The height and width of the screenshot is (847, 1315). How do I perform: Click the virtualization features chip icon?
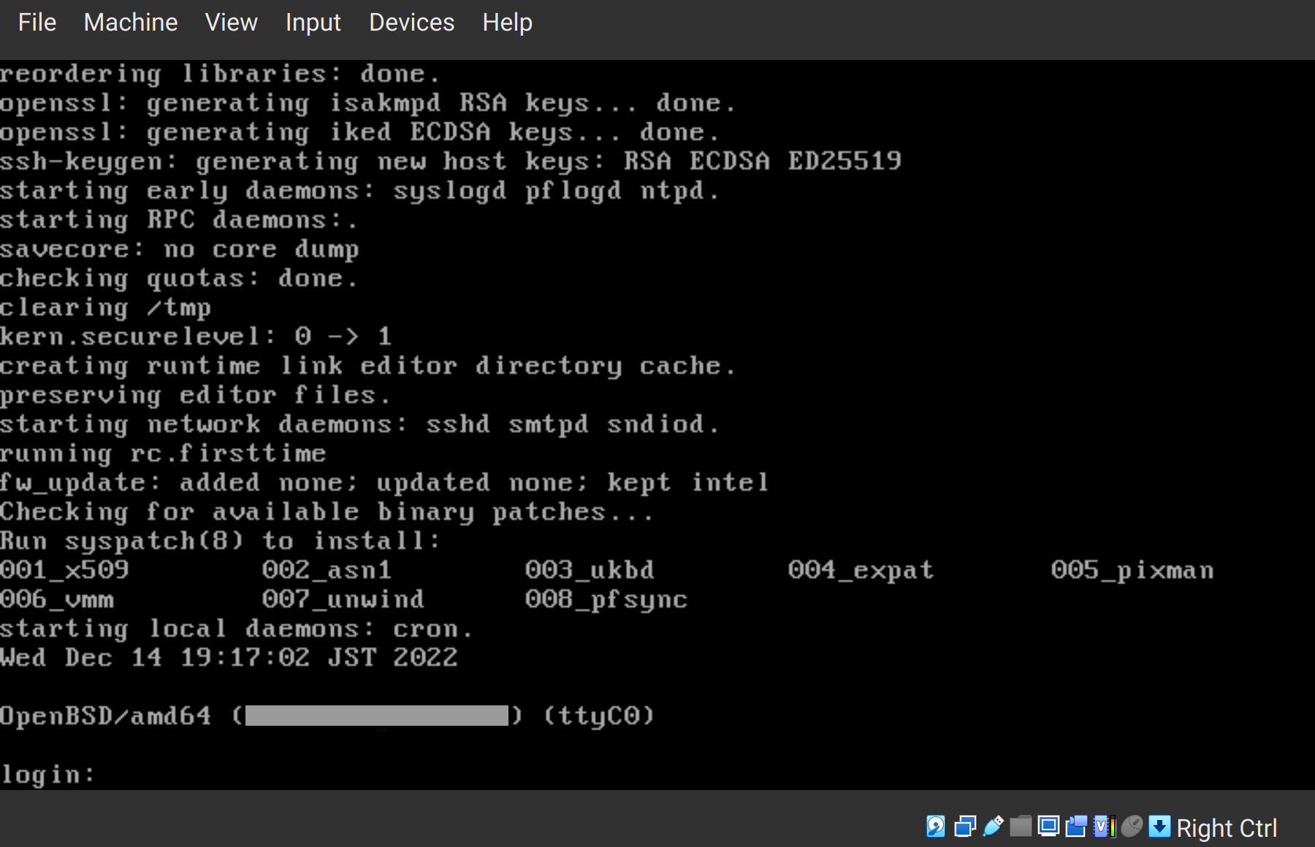click(x=1100, y=827)
